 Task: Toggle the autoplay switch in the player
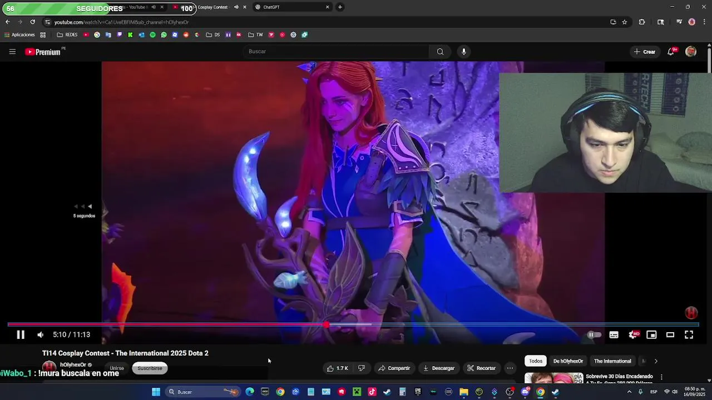594,334
